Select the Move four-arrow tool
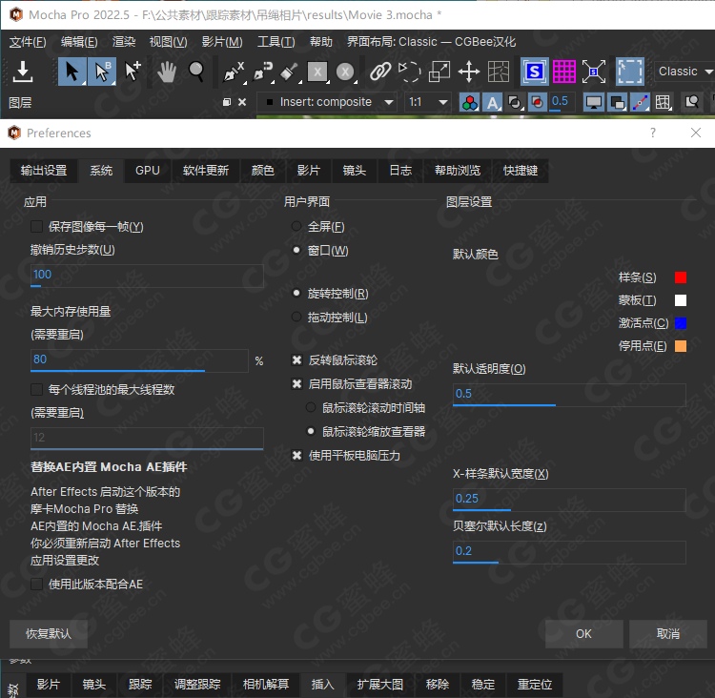The height and width of the screenshot is (698, 715). 469,72
